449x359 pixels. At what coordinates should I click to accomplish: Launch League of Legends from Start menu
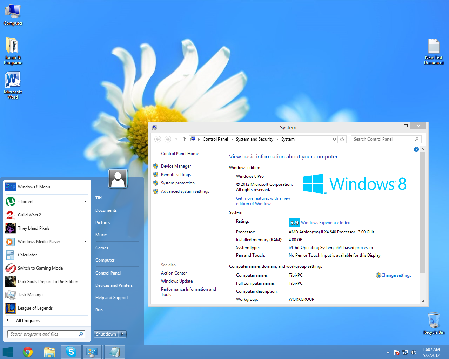46,308
